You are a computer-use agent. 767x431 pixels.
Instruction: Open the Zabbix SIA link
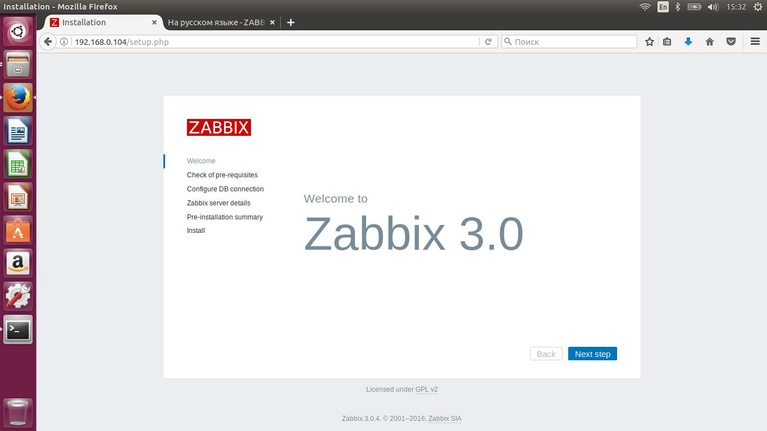pos(445,419)
